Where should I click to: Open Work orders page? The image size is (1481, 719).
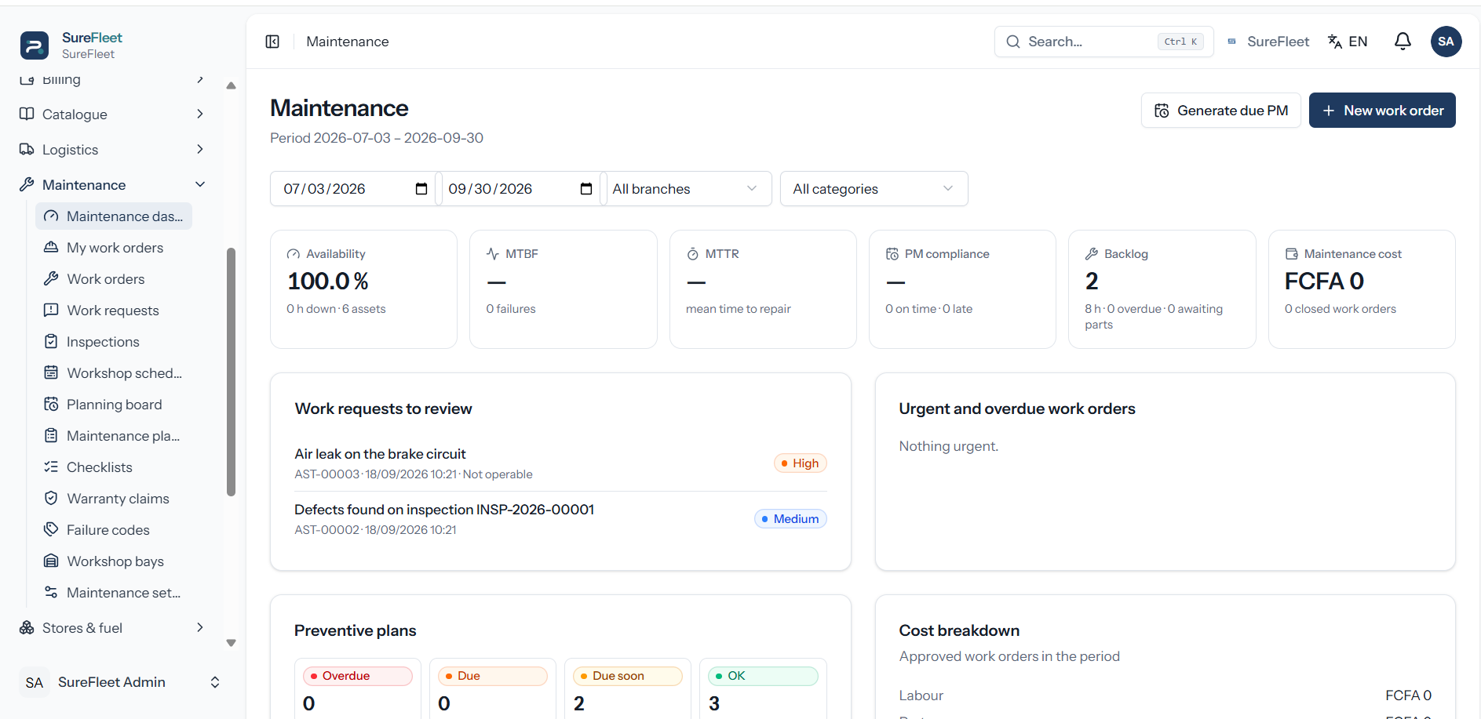(114, 279)
